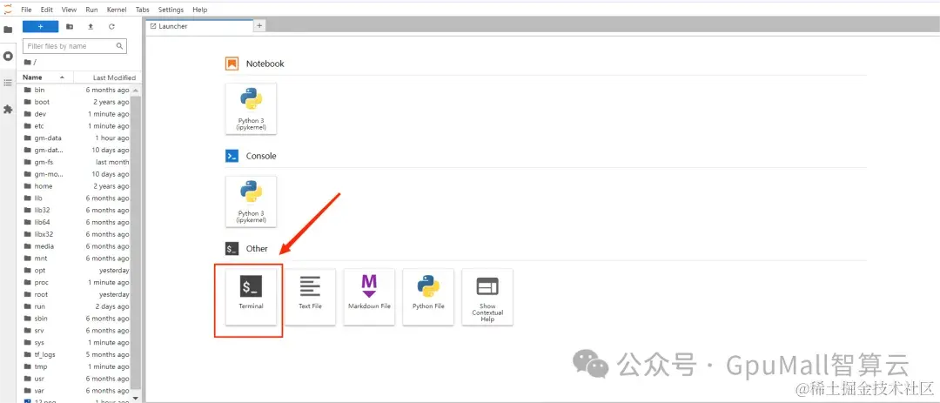This screenshot has height=403, width=940.
Task: Select the proc folder
Action: pos(76,283)
